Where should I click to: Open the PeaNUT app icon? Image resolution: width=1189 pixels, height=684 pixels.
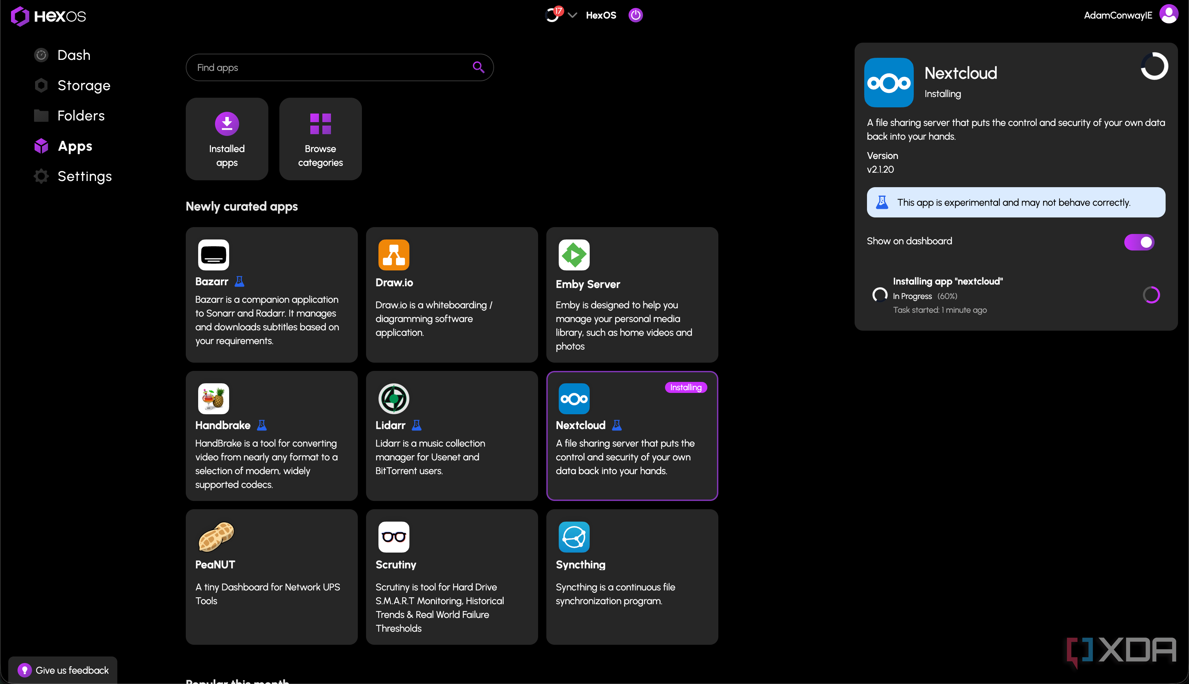216,536
